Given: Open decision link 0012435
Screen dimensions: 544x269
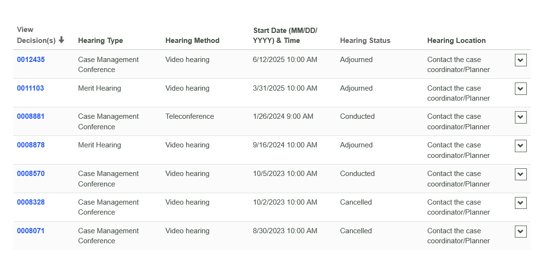Looking at the screenshot, I should [31, 60].
